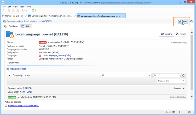
Task: Open the Home tab
Action: coord(7,16)
